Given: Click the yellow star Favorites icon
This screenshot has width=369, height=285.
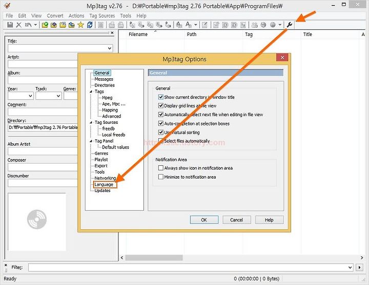Looking at the screenshot, I should pos(80,25).
